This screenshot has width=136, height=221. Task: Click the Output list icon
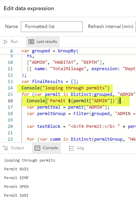click(x=5, y=148)
